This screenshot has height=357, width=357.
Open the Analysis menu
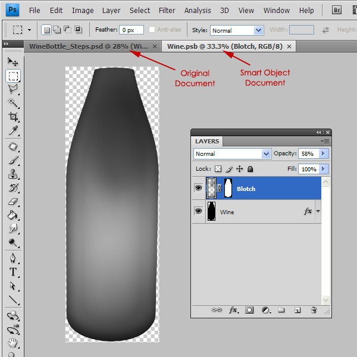[198, 11]
